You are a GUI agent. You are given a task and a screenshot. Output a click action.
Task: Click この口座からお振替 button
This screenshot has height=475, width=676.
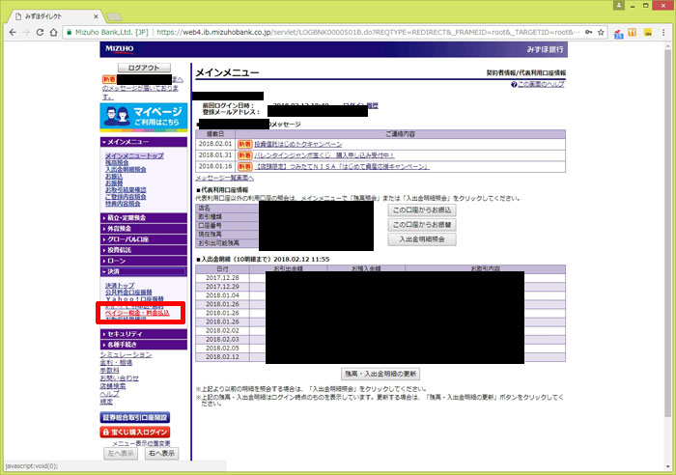point(422,225)
